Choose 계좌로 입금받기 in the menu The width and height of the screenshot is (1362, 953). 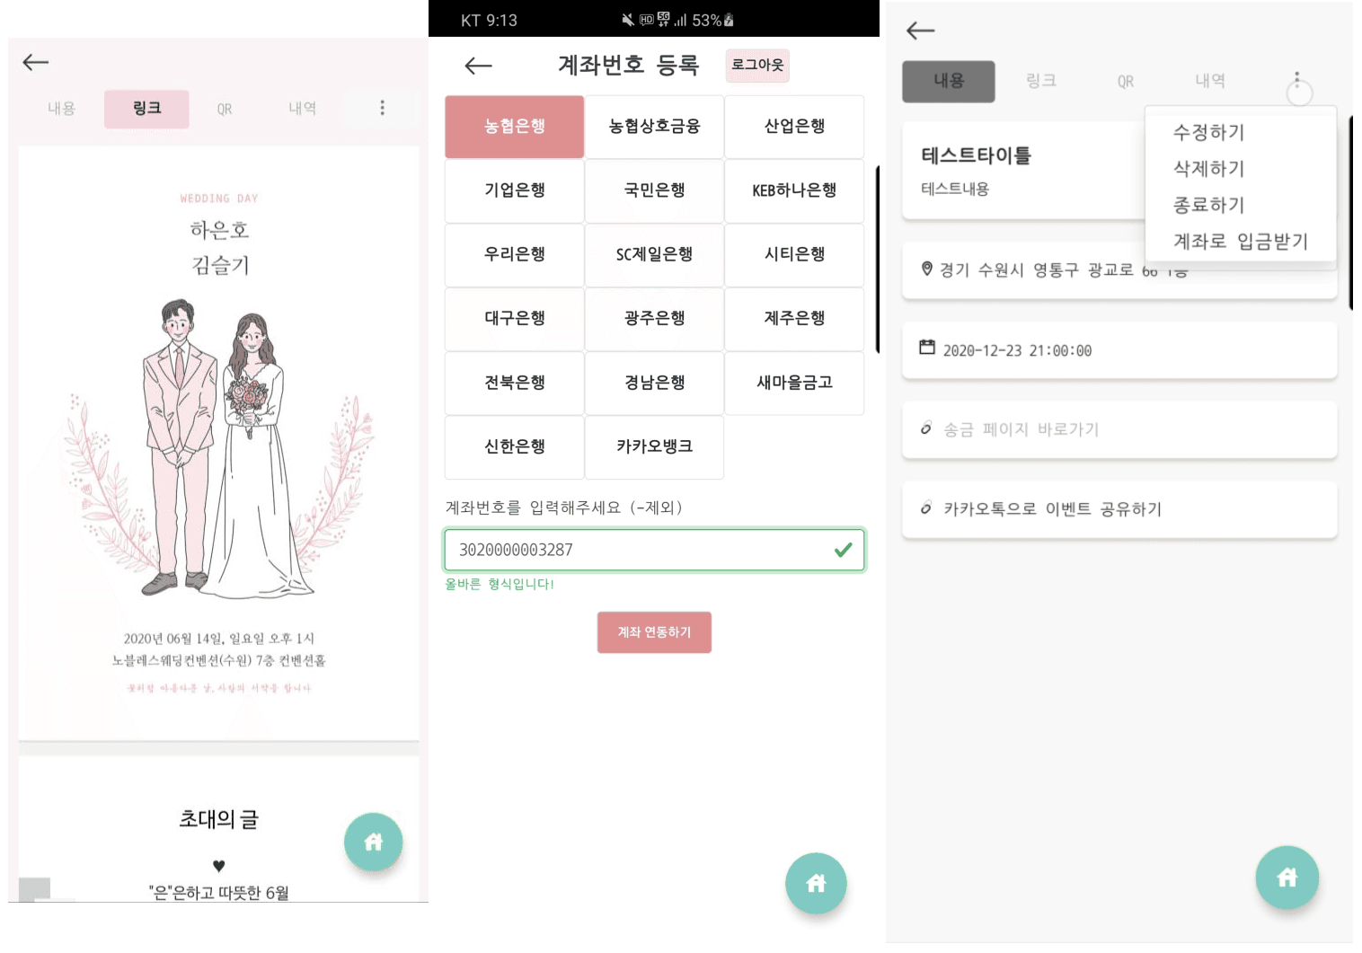pos(1241,241)
